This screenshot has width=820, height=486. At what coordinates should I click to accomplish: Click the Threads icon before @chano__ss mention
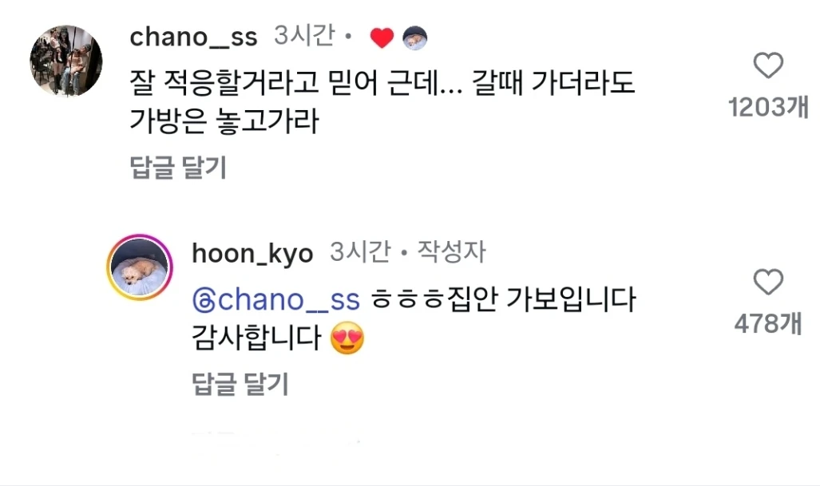(x=203, y=301)
